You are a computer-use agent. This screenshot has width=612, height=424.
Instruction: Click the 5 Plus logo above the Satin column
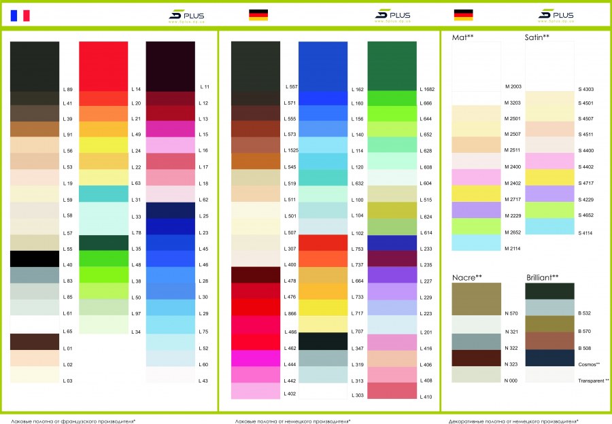(556, 15)
